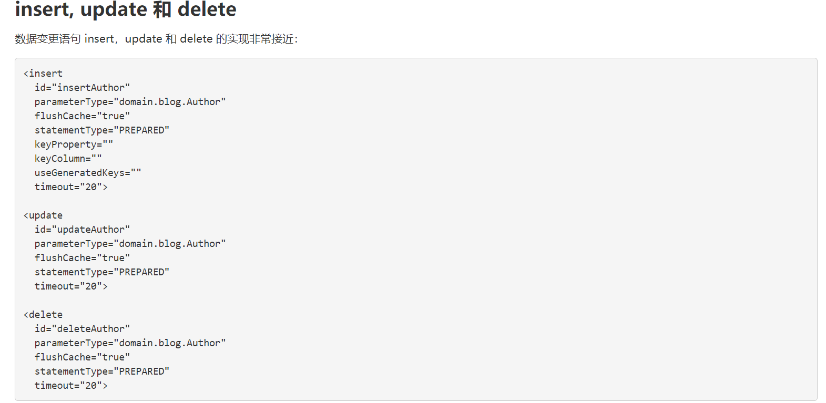Click timeout="20" in the delete block
The image size is (826, 403).
tap(71, 386)
